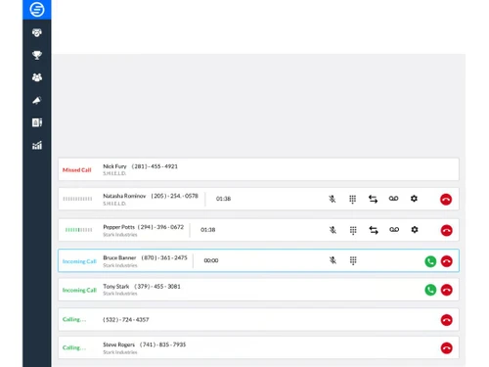This screenshot has width=489, height=367.
Task: Click the 01:38 timer on Pepper's call
Action: [207, 230]
